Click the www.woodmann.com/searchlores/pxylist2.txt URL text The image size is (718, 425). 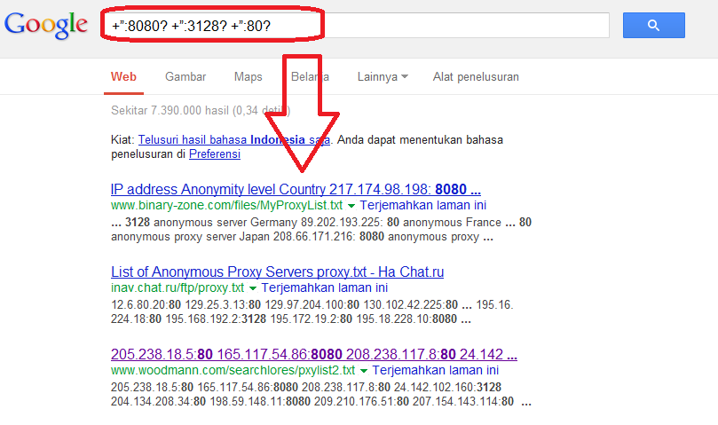(233, 370)
